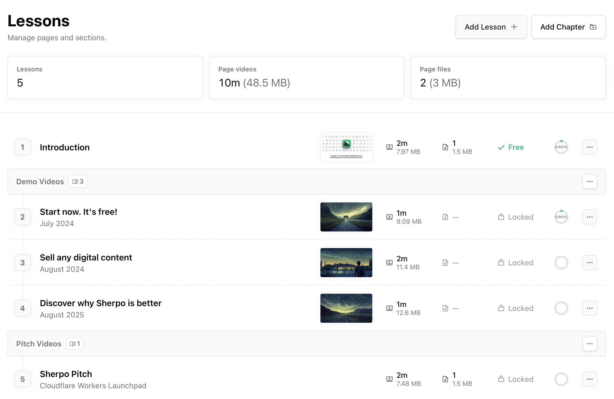
Task: Click the green checkmark next to Free
Action: (501, 147)
